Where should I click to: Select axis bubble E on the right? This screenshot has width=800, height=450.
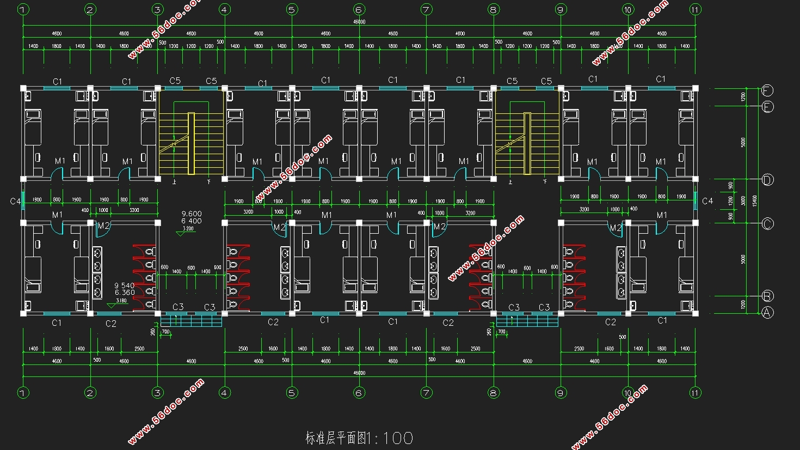767,107
